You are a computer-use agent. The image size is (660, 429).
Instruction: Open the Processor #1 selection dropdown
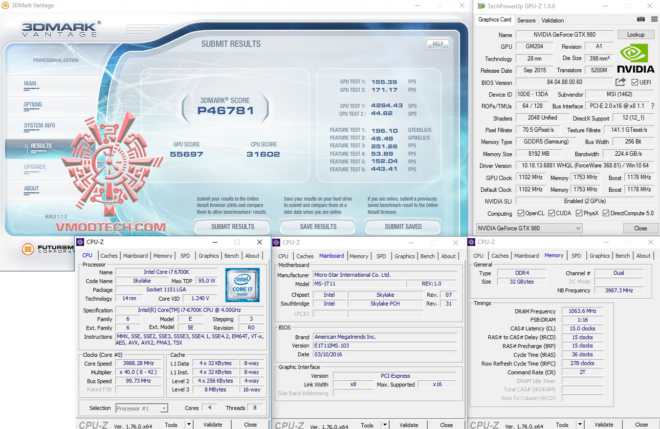click(x=163, y=408)
